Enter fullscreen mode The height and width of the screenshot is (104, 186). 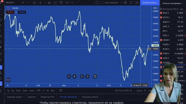131,3
